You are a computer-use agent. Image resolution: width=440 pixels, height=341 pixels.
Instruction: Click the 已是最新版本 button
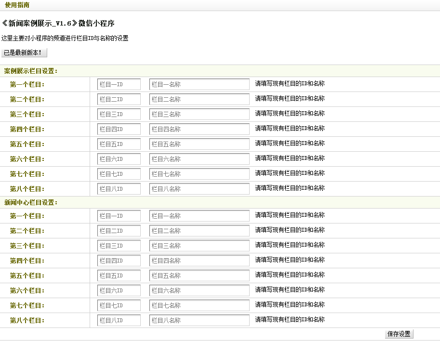point(25,52)
